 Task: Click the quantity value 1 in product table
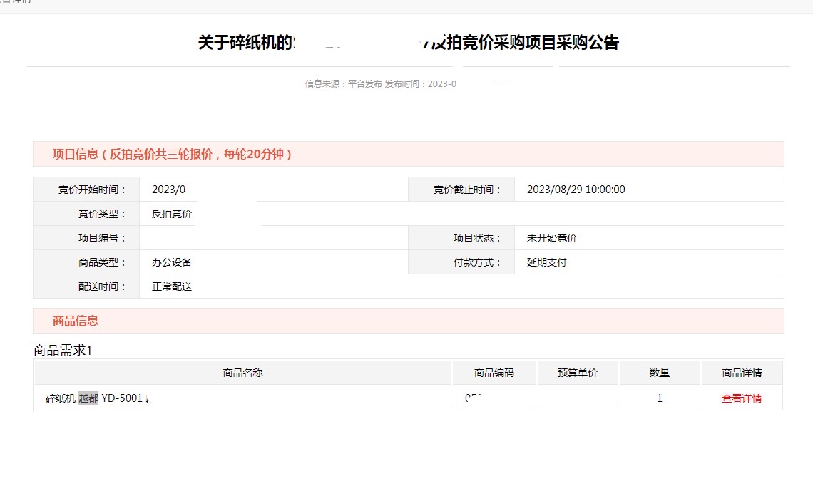pos(660,398)
